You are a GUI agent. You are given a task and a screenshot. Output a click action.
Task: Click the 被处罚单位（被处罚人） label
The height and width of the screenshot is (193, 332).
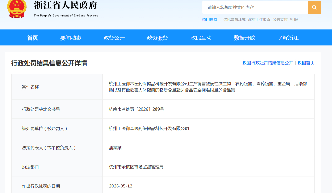click(x=45, y=128)
